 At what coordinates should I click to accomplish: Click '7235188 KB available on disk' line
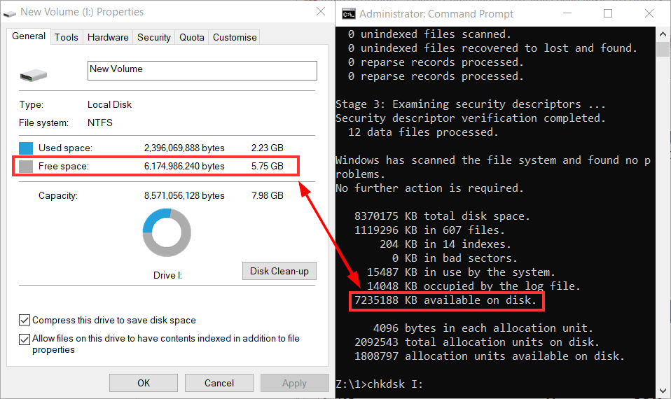pyautogui.click(x=445, y=300)
